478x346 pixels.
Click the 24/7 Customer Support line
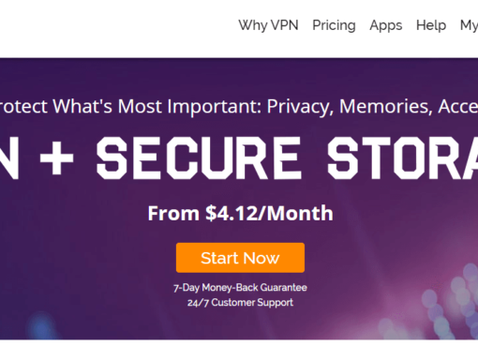(240, 302)
